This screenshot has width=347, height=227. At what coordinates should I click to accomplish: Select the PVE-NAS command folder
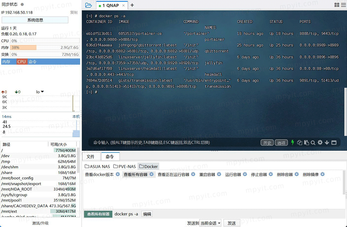tap(124, 166)
